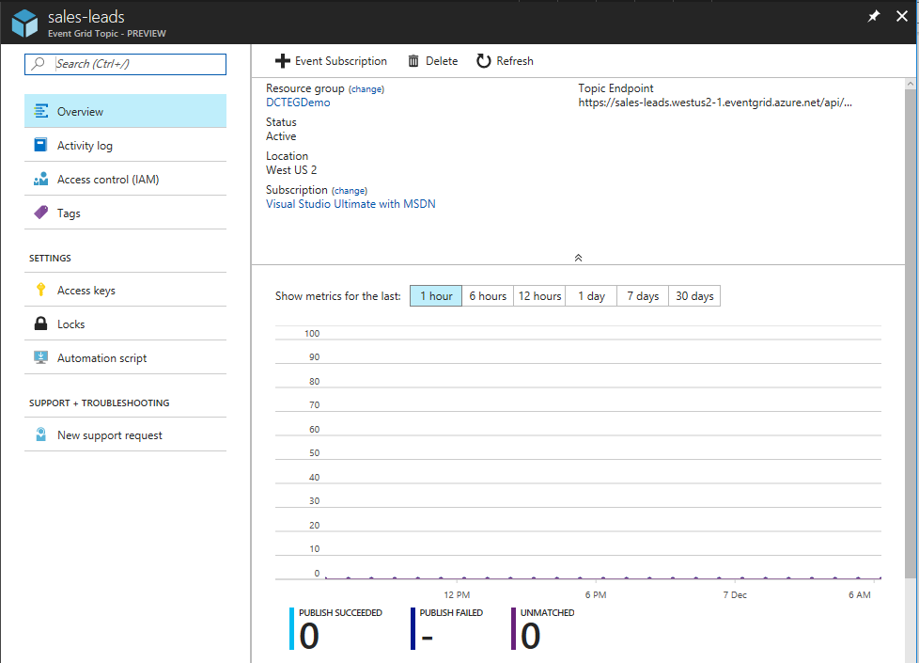
Task: Select the 1 hour metrics range
Action: point(436,296)
